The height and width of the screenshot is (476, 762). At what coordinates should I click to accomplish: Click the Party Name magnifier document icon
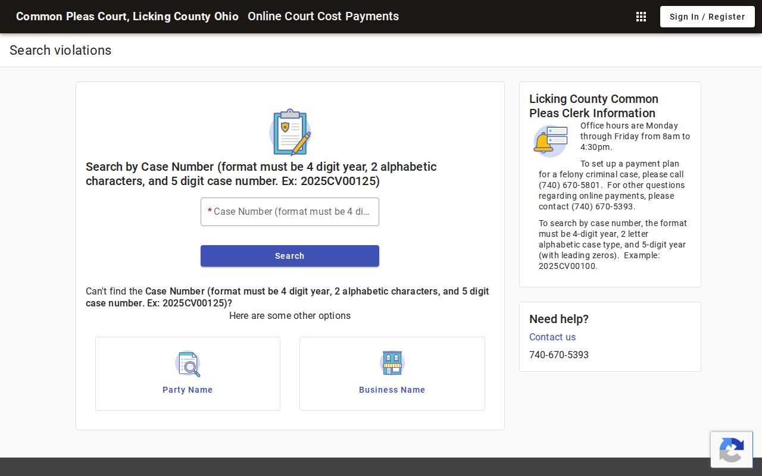coord(188,364)
